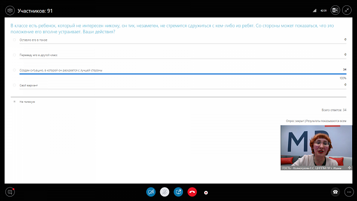Viewport: 357px width, 201px height.
Task: Open the participants list icon
Action: (9, 9)
